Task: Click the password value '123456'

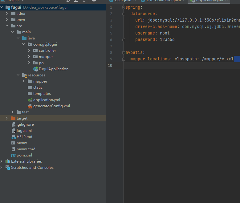Action: click(x=167, y=40)
